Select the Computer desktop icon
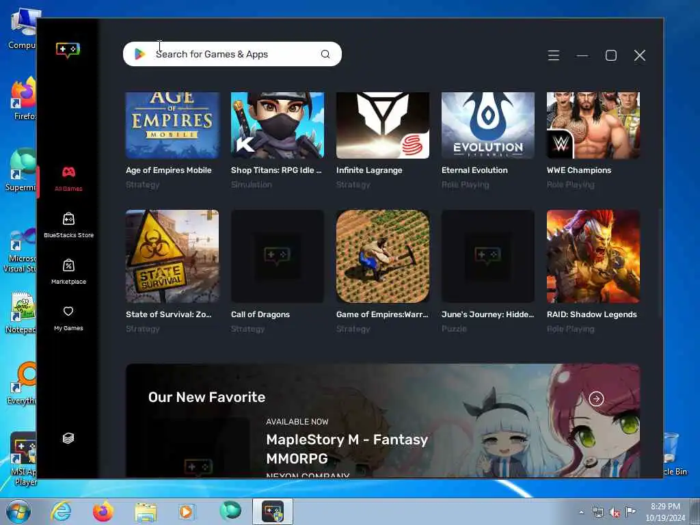The width and height of the screenshot is (700, 525). pyautogui.click(x=23, y=27)
